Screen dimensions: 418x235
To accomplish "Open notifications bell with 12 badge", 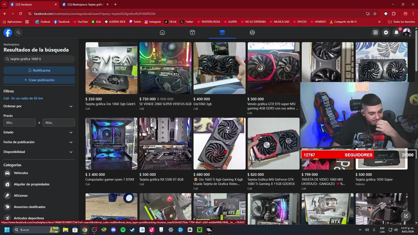I will click(x=396, y=32).
